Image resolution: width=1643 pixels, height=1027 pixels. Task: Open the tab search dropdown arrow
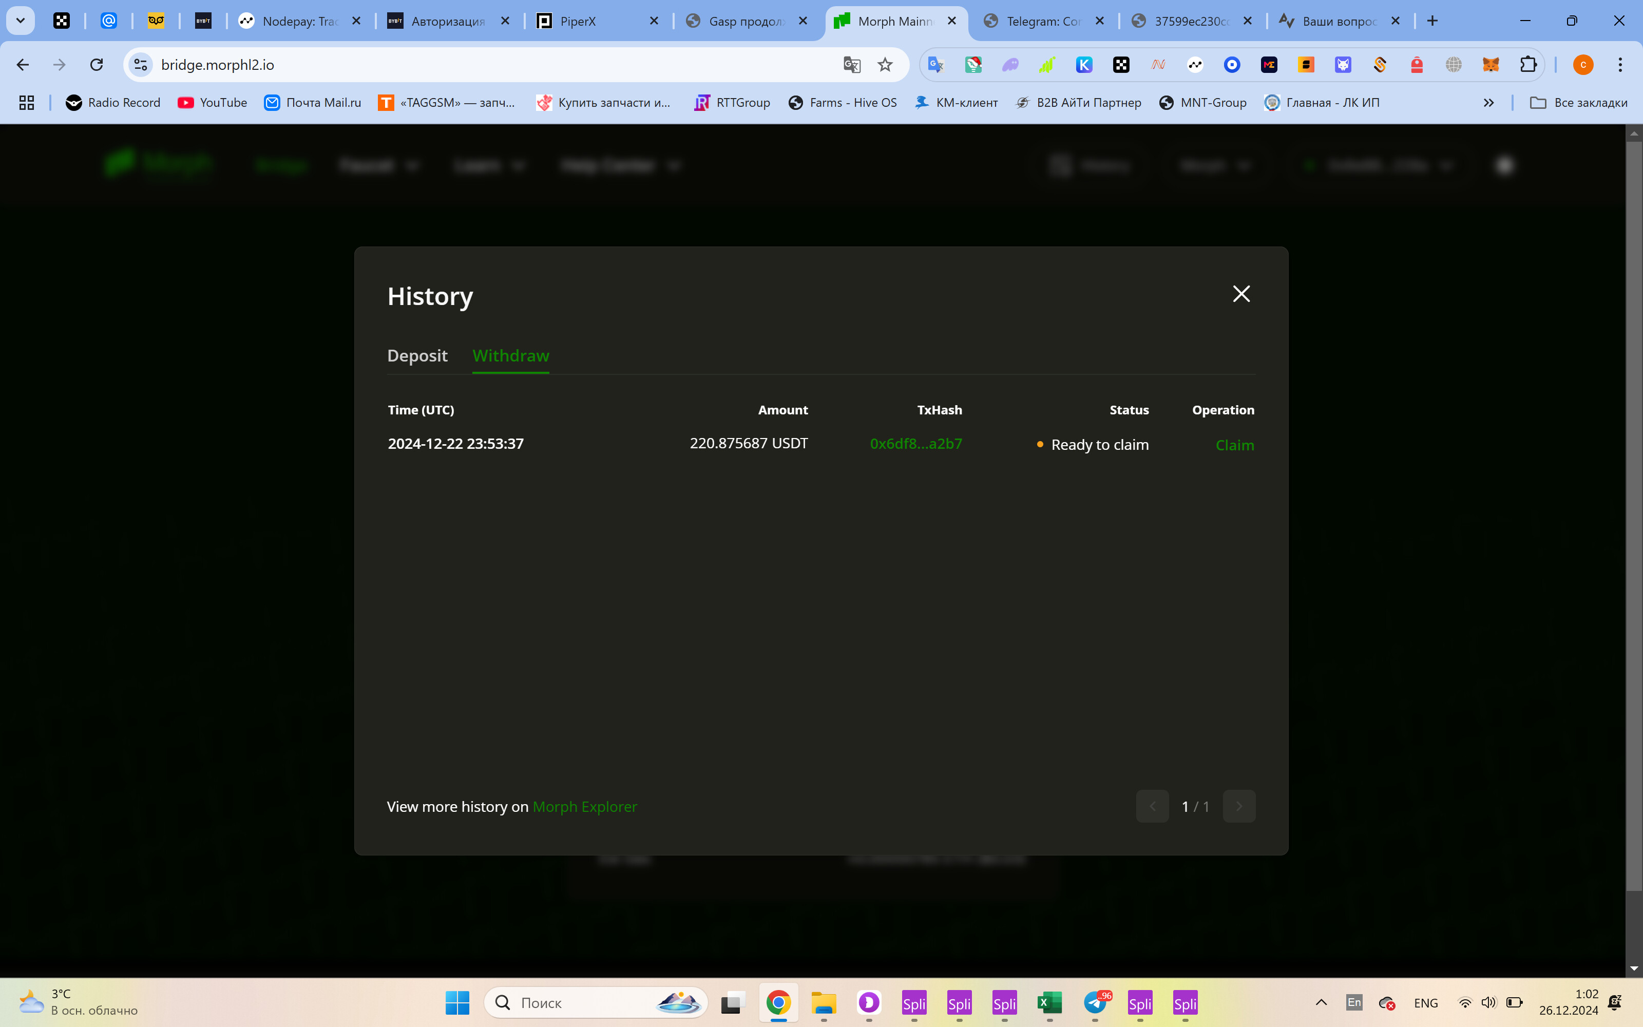point(21,21)
